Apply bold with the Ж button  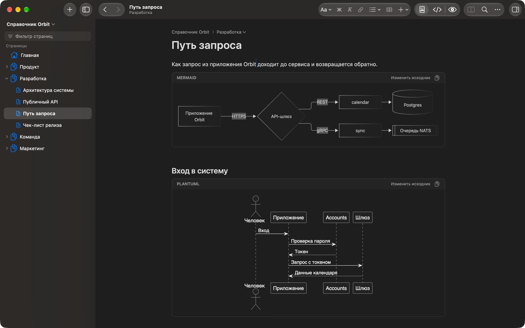(x=339, y=10)
